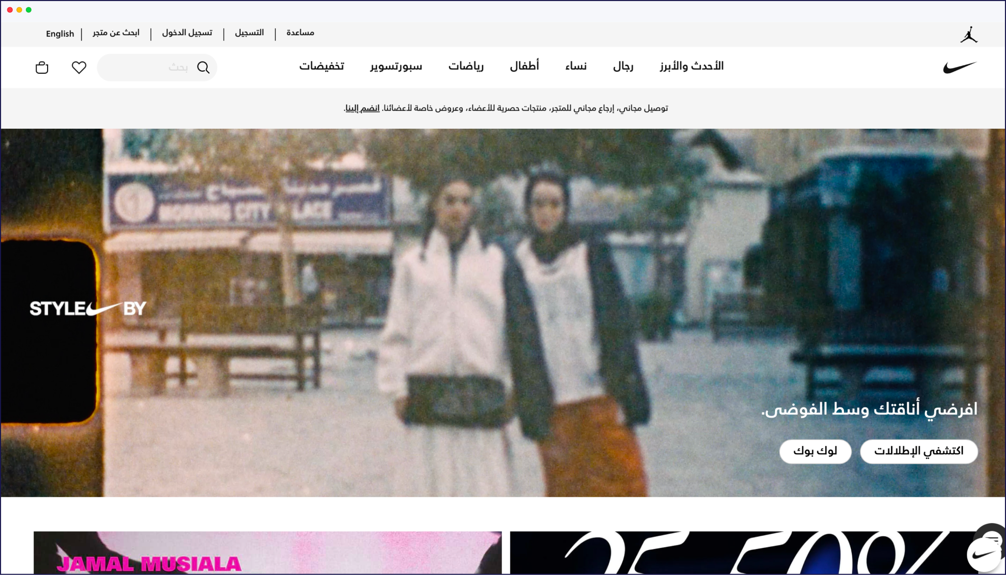Open the رجال menu
Image resolution: width=1006 pixels, height=575 pixels.
click(x=624, y=66)
